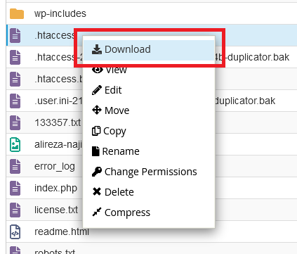Image resolution: width=297 pixels, height=254 pixels.
Task: Choose Copy from the context menu
Action: coord(149,131)
